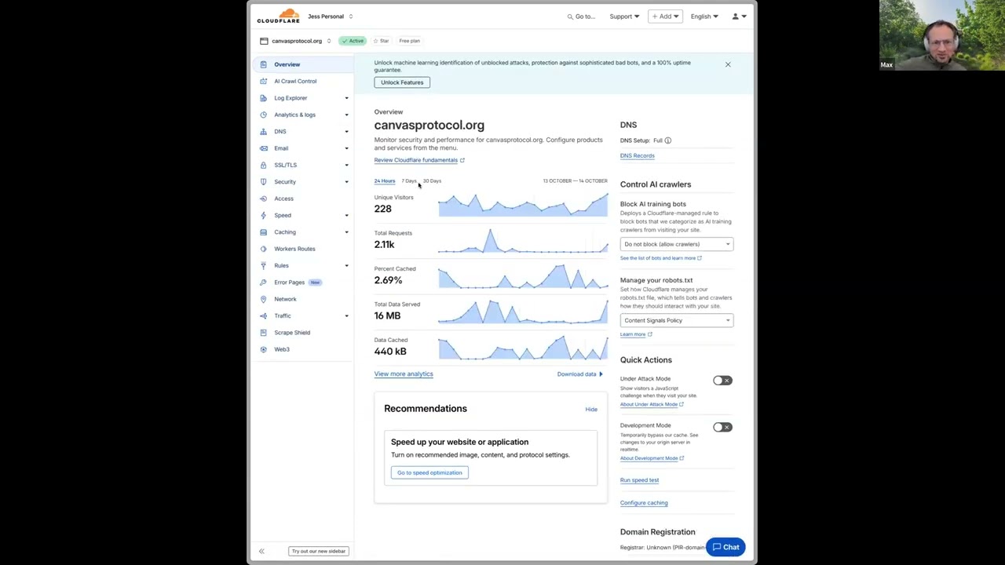This screenshot has width=1005, height=565.
Task: Click the Email envelope icon
Action: (264, 148)
